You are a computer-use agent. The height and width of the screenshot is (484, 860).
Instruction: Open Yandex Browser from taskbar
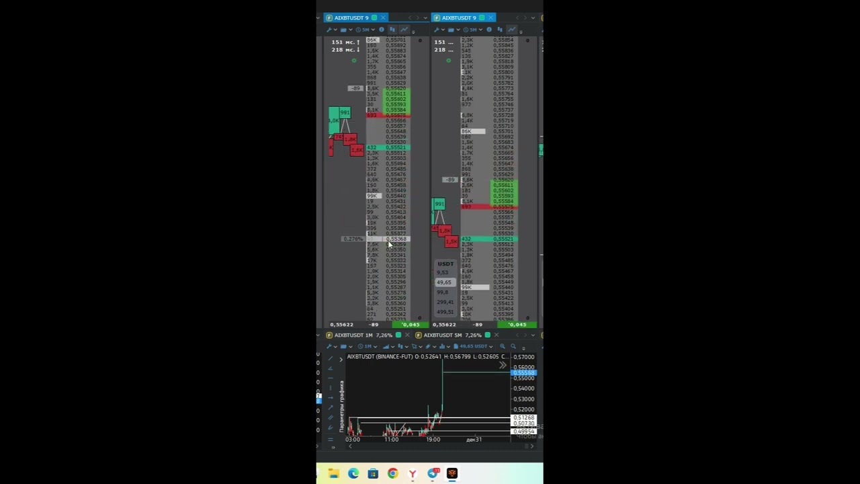(413, 474)
